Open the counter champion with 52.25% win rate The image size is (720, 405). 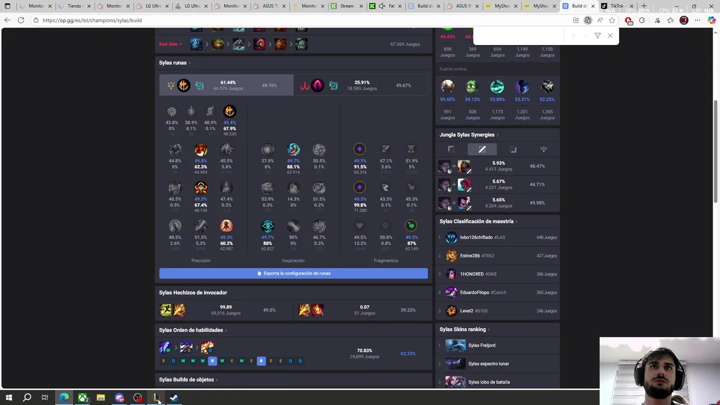click(547, 87)
